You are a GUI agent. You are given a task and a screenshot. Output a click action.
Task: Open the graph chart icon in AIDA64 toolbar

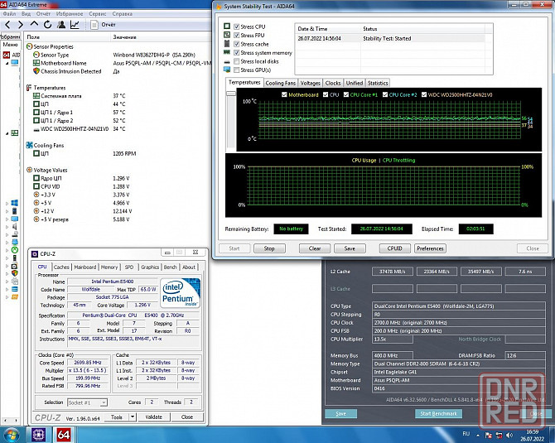75,25
